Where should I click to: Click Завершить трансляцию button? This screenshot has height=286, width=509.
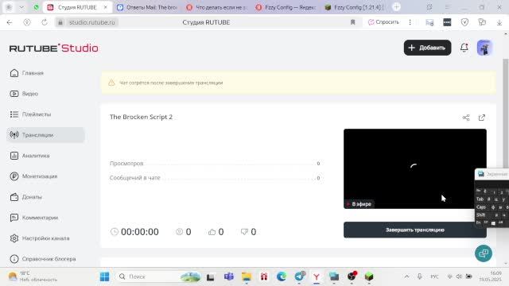click(x=415, y=230)
